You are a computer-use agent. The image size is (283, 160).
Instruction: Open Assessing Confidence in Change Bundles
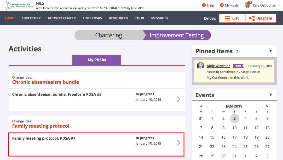click(x=233, y=72)
